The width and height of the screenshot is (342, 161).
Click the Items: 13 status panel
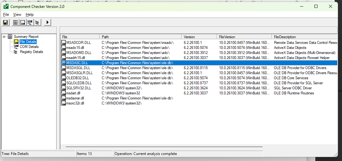[x=94, y=154]
